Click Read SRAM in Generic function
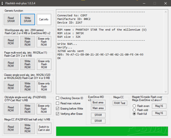The width and height of the screenshot is (171, 138). [x=11, y=19]
